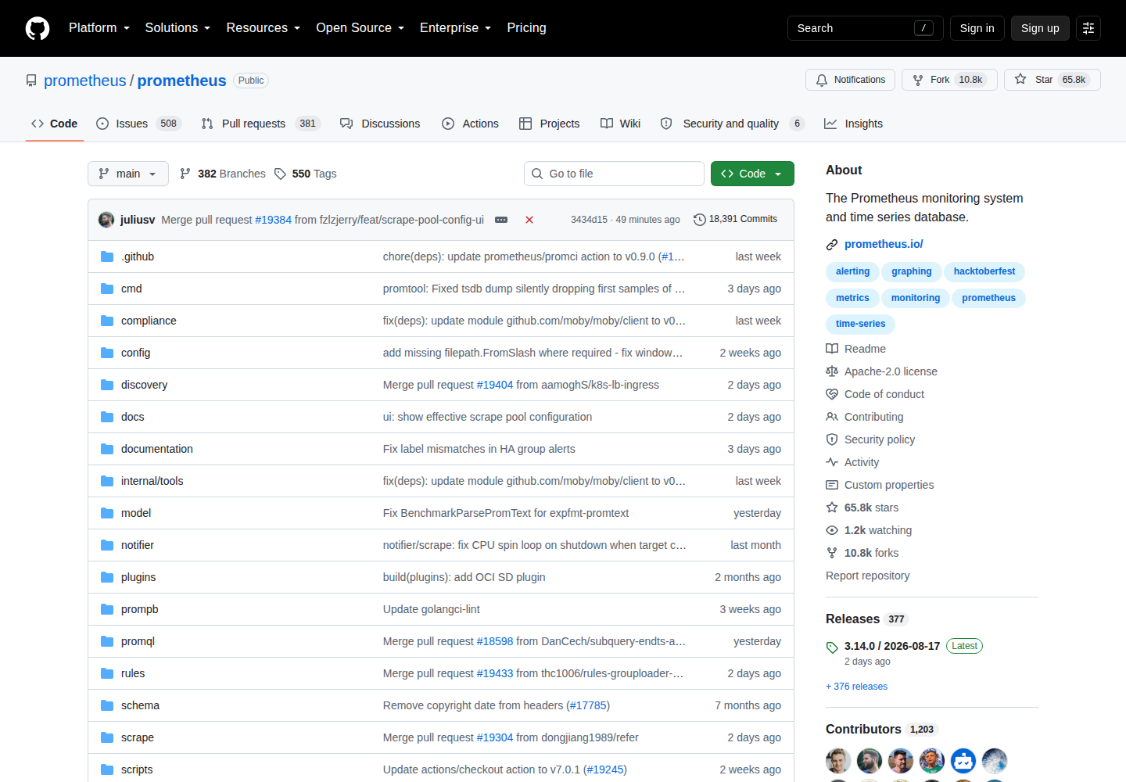The image size is (1126, 782).
Task: Open the Pricing link
Action: (x=526, y=28)
